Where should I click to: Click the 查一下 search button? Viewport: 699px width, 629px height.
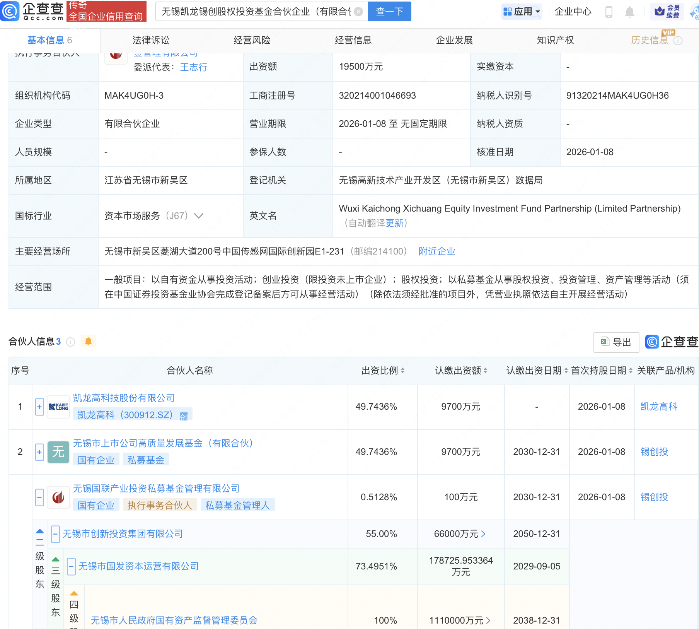coord(389,12)
